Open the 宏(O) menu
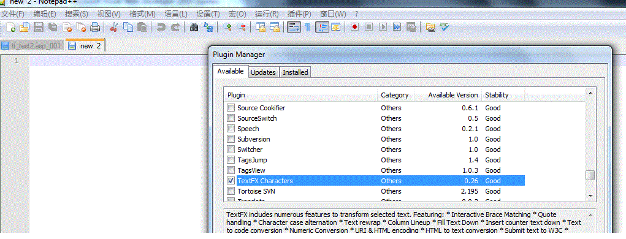 (237, 13)
